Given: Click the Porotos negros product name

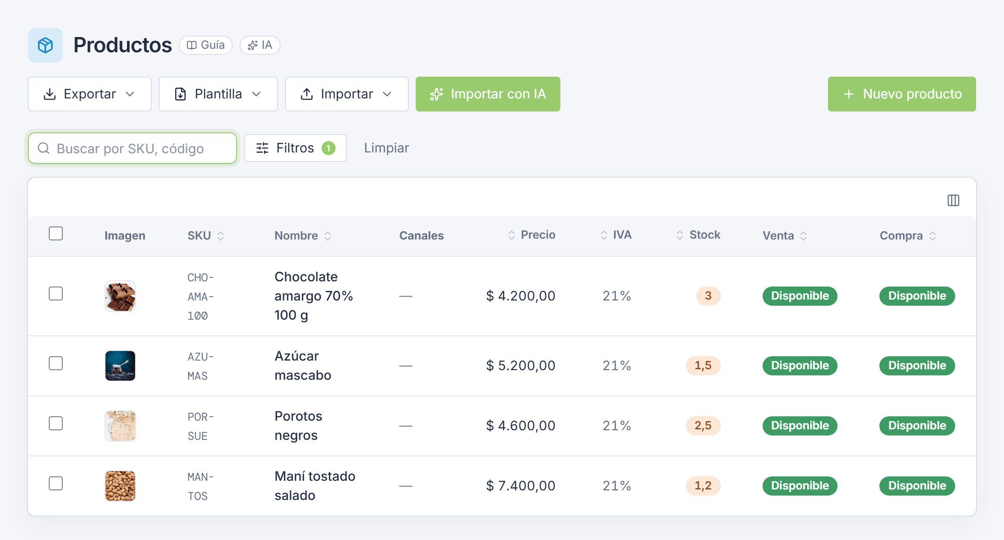Looking at the screenshot, I should pyautogui.click(x=298, y=426).
